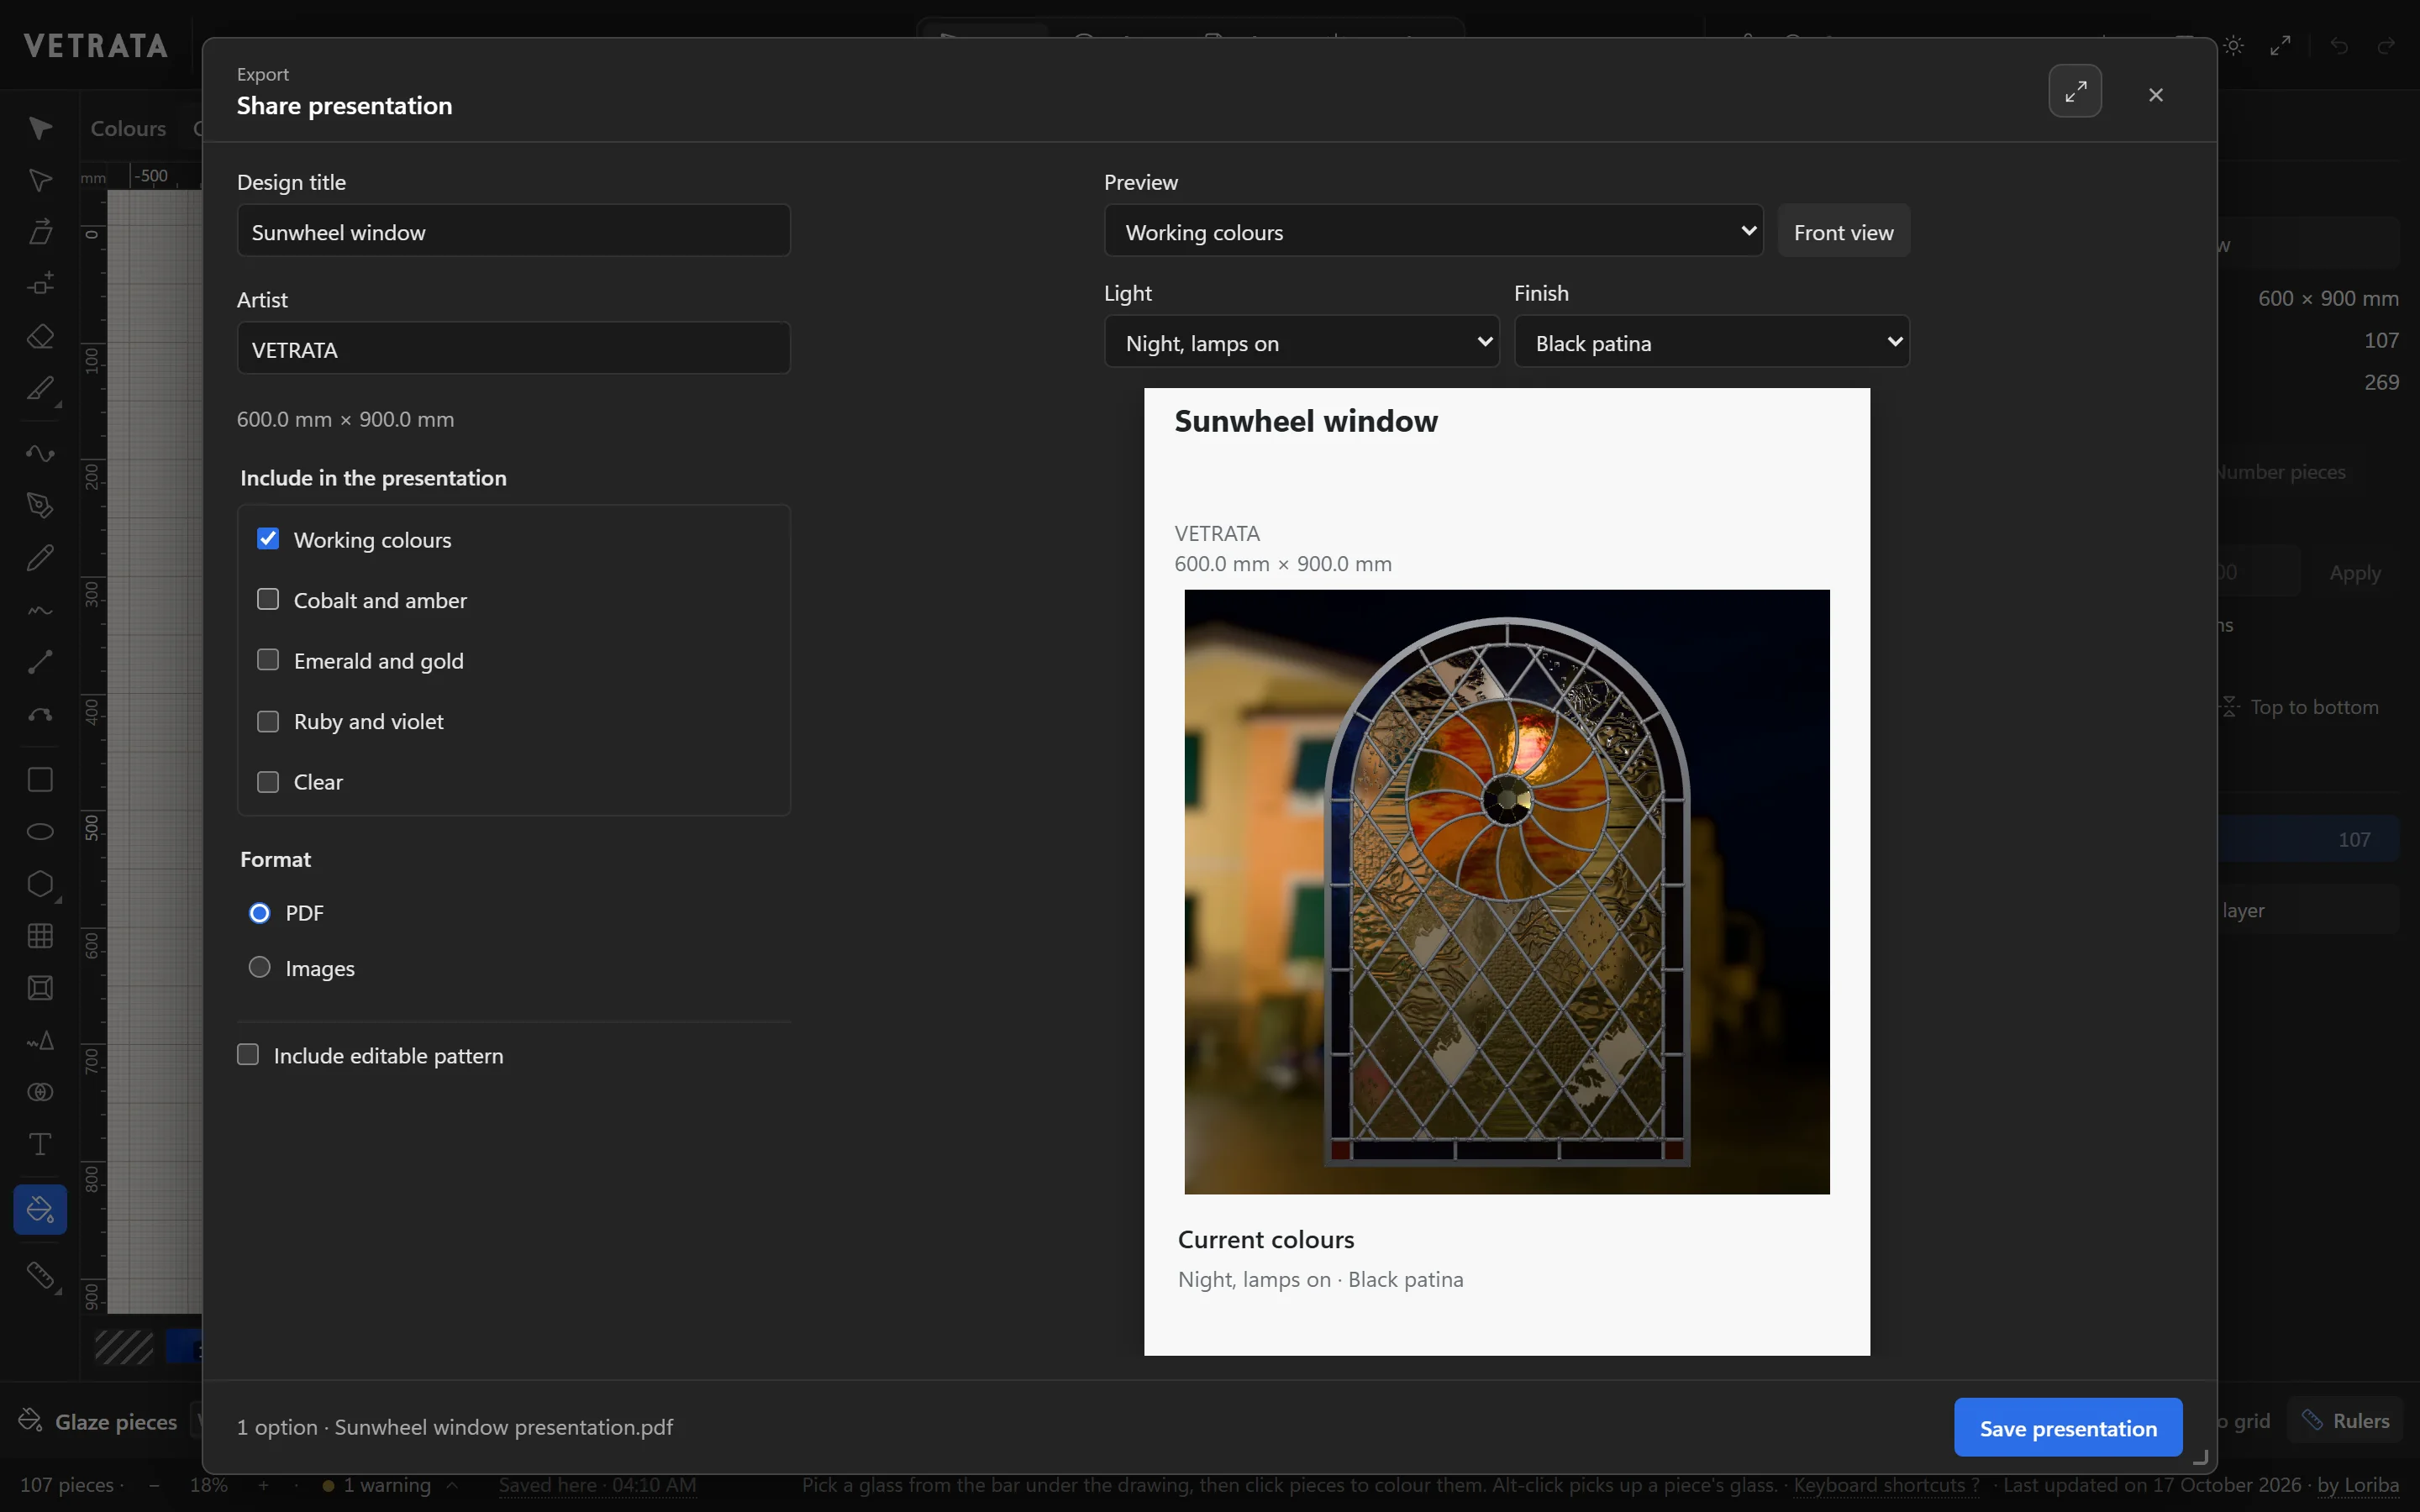The image size is (2420, 1512).
Task: Open the Keyboard shortcuts link
Action: pyautogui.click(x=1886, y=1485)
